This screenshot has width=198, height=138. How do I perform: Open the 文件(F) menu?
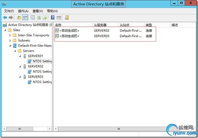9,11
